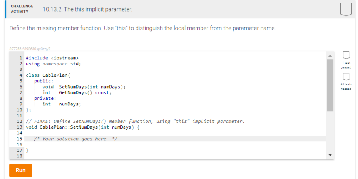Click the activity ID text above the editor

point(30,49)
